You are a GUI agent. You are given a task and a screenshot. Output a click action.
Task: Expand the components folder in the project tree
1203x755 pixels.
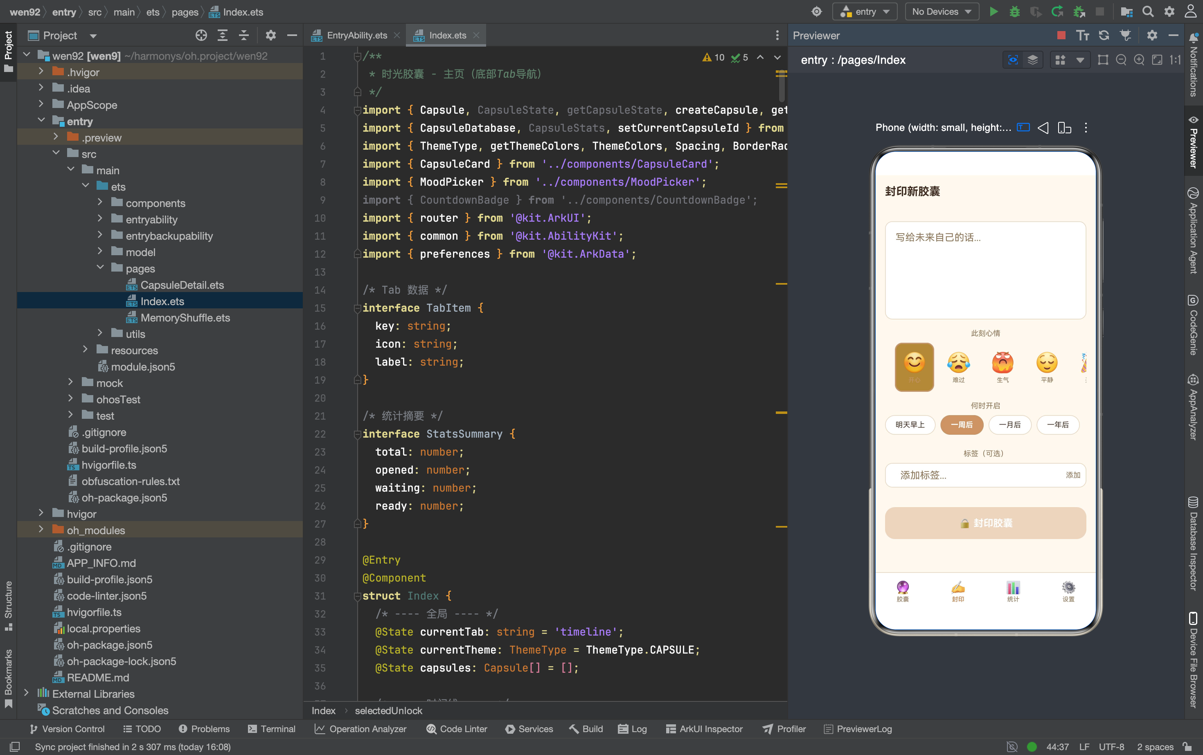[x=100, y=203]
